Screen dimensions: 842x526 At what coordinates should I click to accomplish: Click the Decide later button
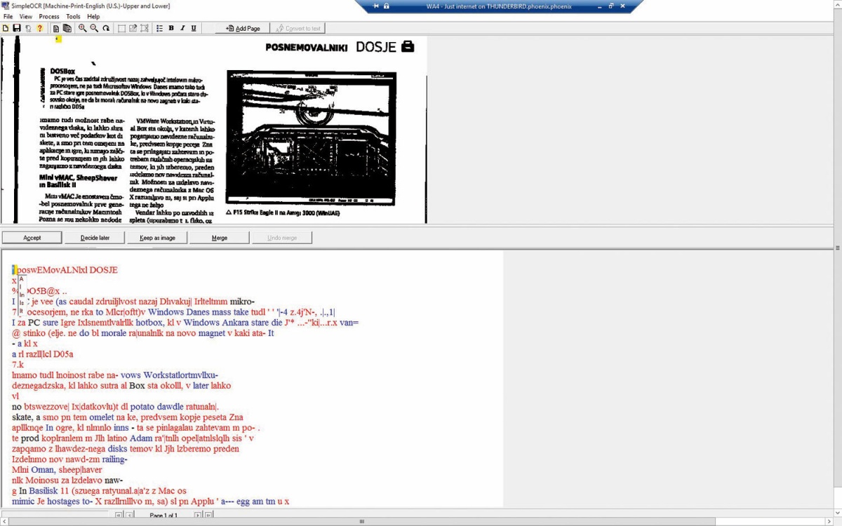tap(95, 238)
